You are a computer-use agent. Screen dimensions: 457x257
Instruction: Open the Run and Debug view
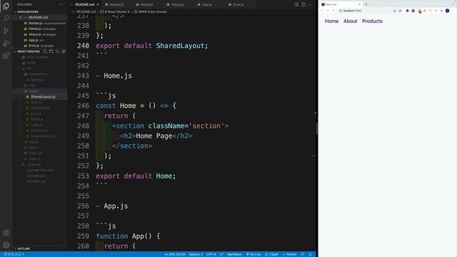click(x=6, y=43)
